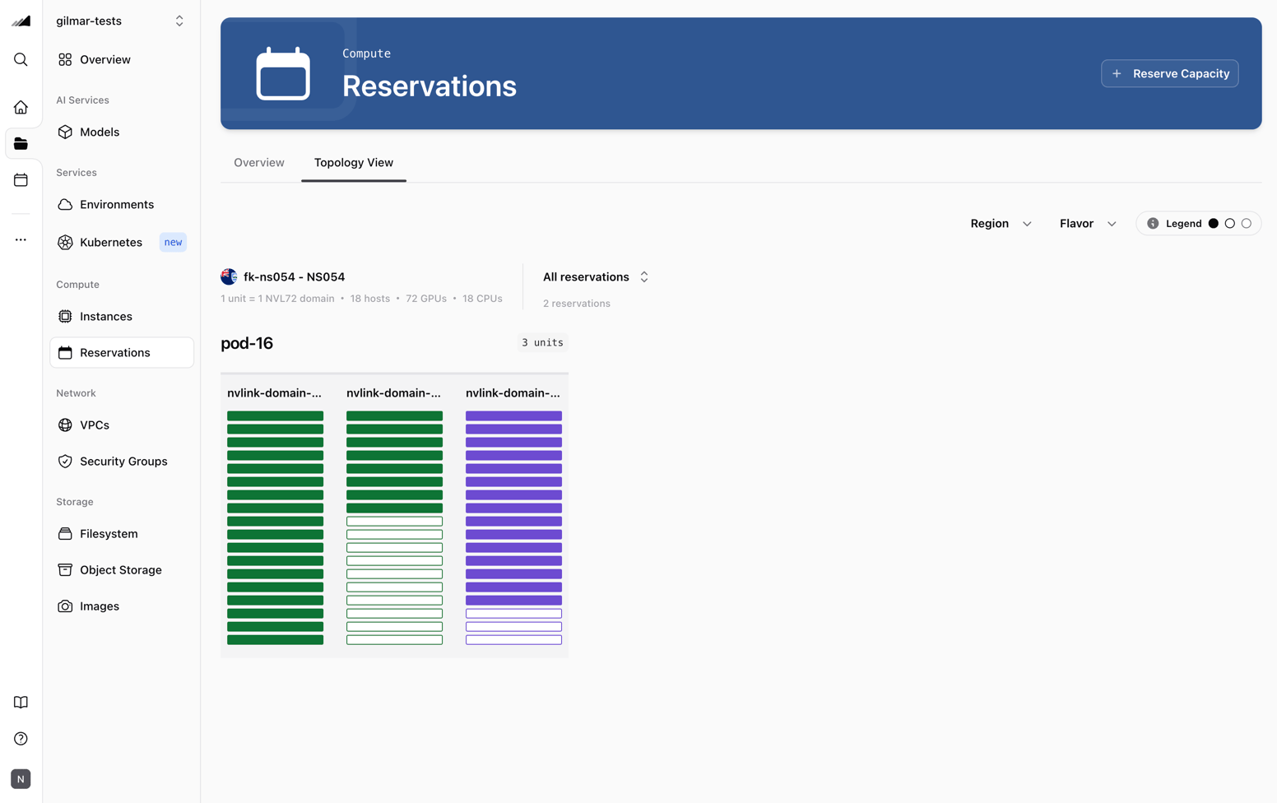This screenshot has height=803, width=1277.
Task: Click the company logo icon at top-left
Action: click(x=21, y=21)
